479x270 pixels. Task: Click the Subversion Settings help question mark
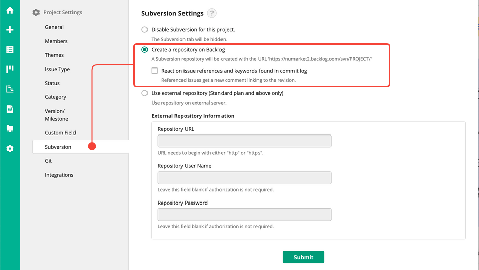212,14
